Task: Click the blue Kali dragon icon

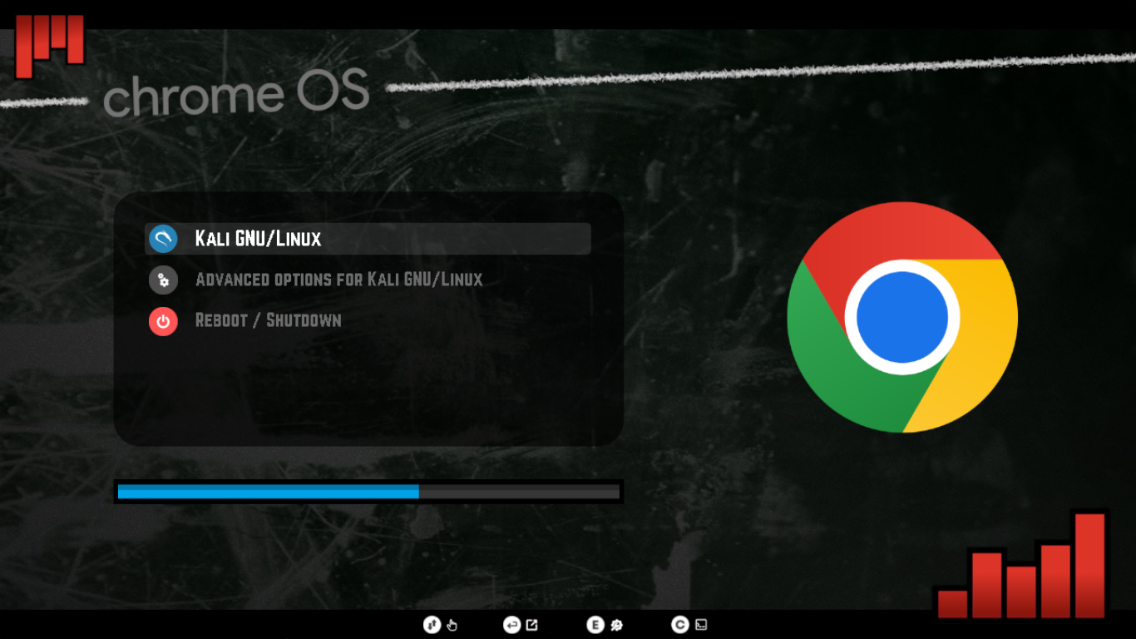Action: pos(163,239)
